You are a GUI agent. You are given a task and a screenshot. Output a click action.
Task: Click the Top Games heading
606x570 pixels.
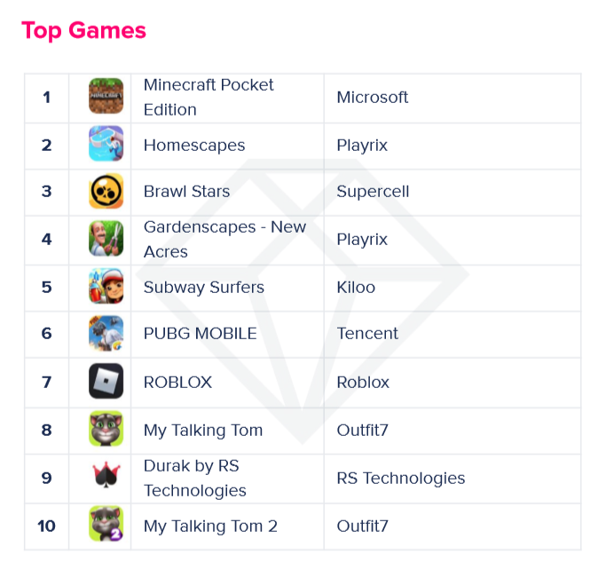[x=83, y=30]
